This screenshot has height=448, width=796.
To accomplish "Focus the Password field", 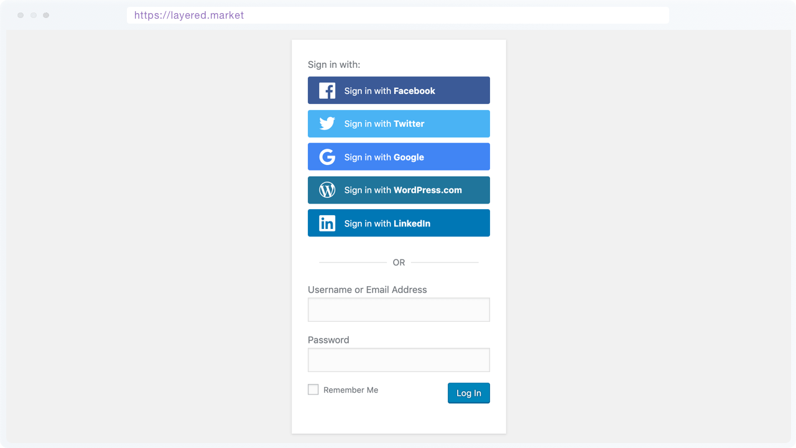I will (x=399, y=360).
